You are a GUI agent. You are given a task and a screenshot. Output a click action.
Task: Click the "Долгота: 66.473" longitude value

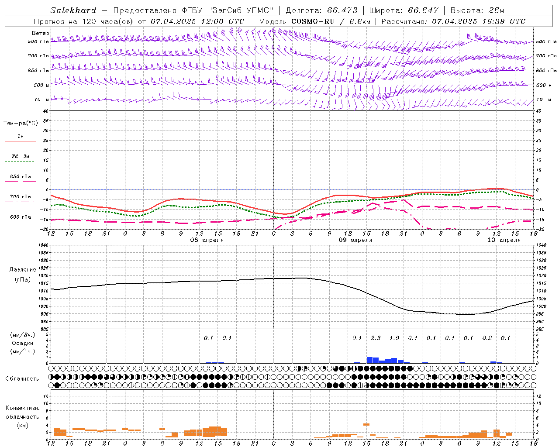pos(321,10)
